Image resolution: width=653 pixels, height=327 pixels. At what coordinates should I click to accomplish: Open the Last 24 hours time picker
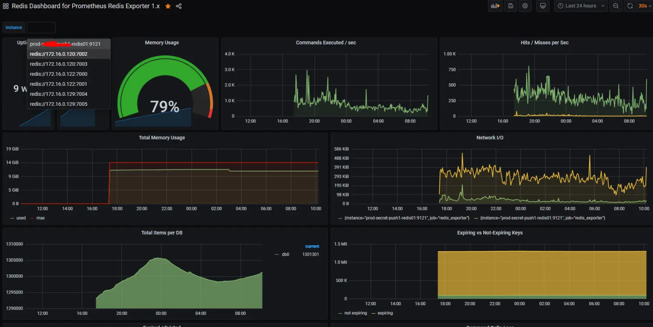[x=581, y=6]
